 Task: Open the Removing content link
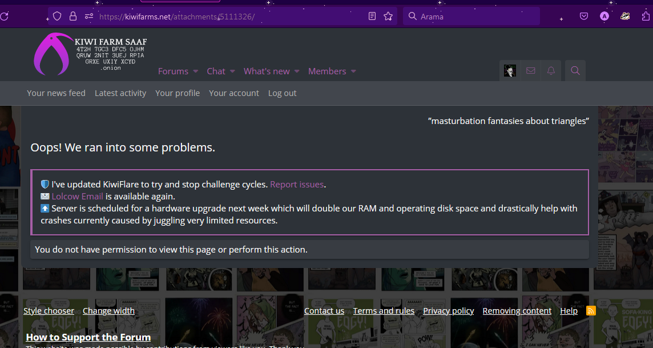pyautogui.click(x=517, y=310)
